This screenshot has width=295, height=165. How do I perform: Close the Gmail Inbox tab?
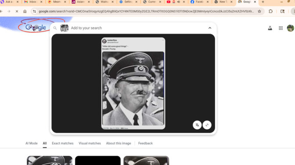coord(41,2)
